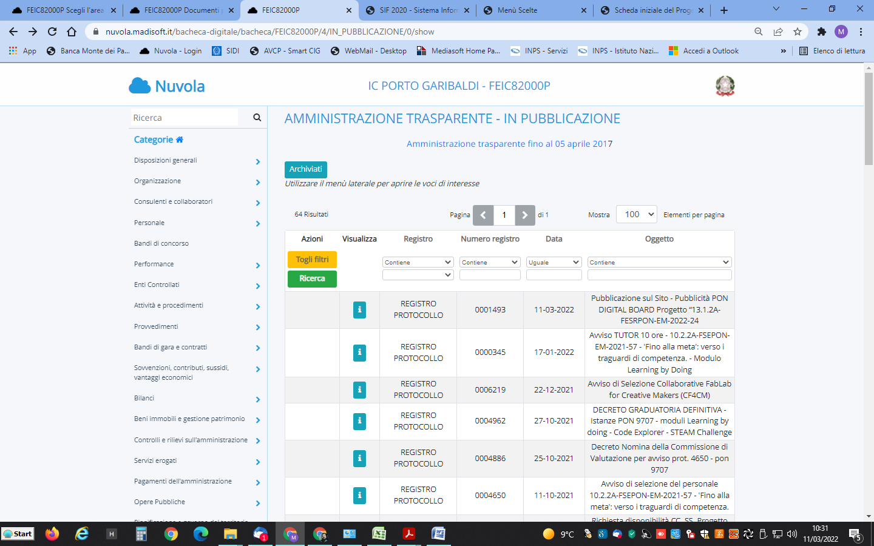The height and width of the screenshot is (546, 874).
Task: Click the sidebar Ricerca search field
Action: click(x=184, y=118)
